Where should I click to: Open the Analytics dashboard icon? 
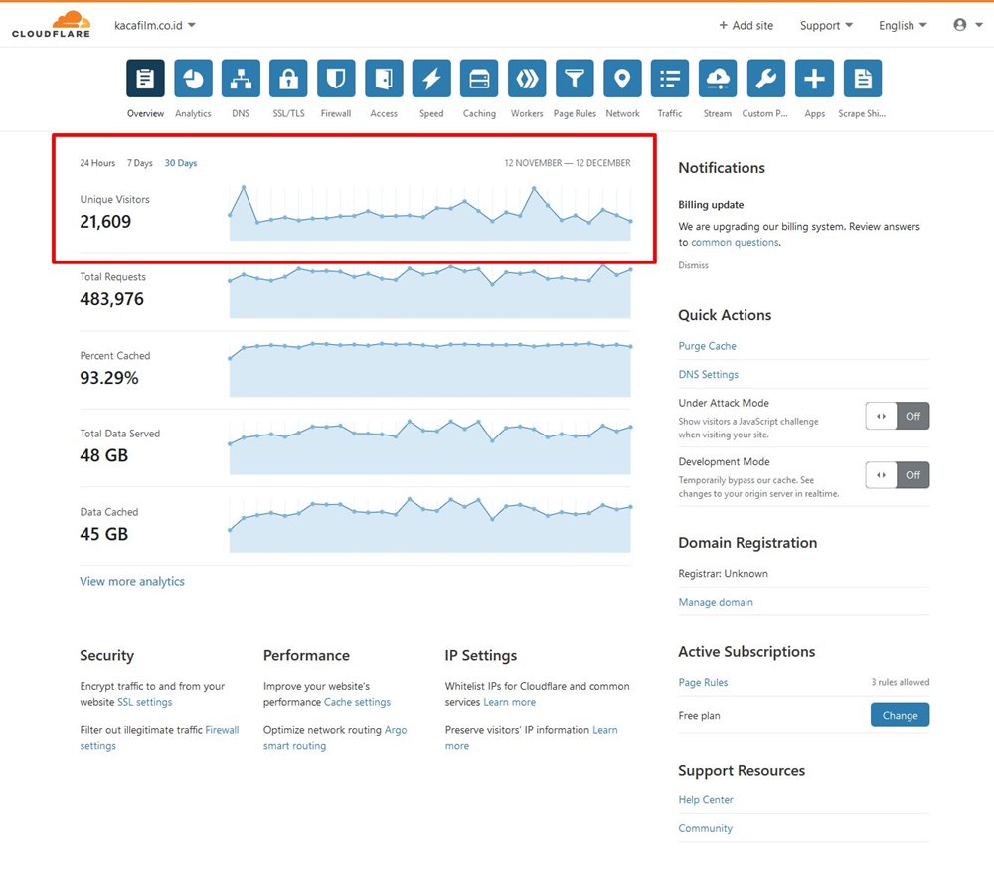tap(192, 78)
